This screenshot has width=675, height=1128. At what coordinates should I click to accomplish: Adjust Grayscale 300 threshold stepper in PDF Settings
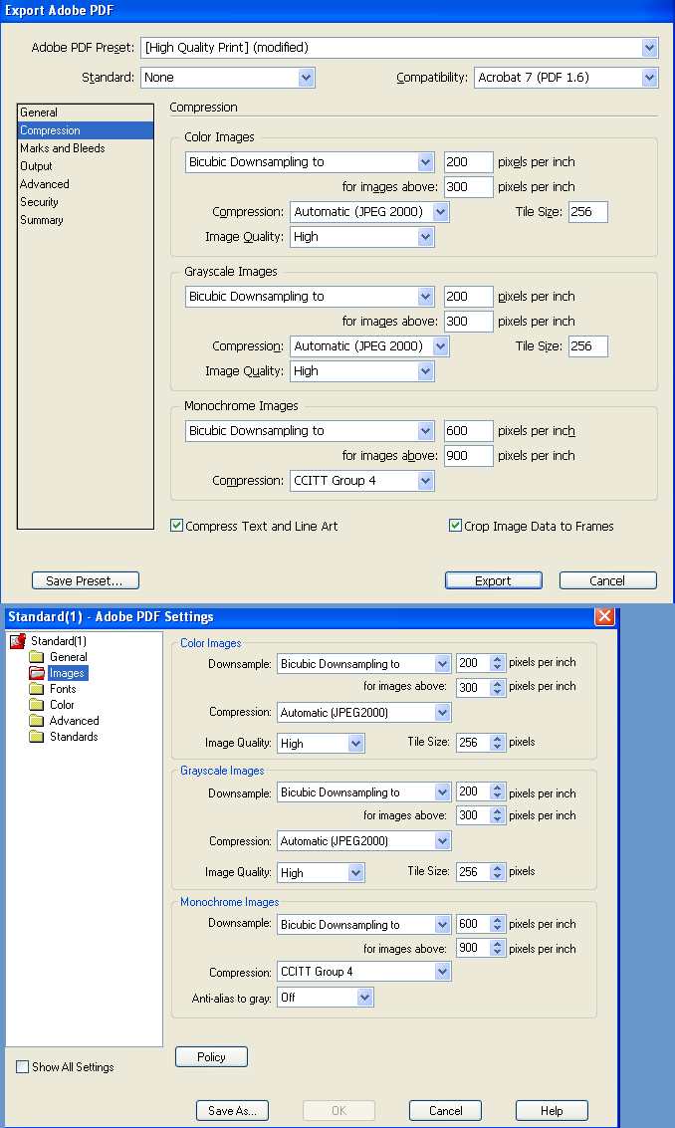tap(497, 815)
